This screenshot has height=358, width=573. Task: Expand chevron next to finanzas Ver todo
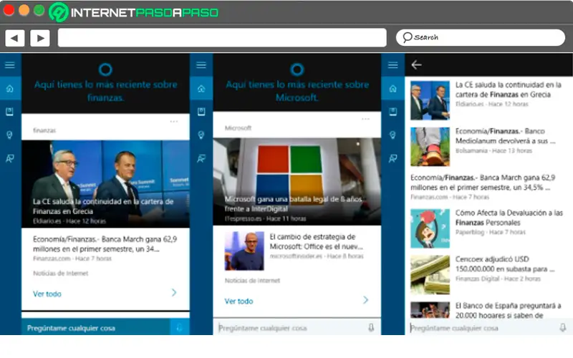pyautogui.click(x=174, y=293)
